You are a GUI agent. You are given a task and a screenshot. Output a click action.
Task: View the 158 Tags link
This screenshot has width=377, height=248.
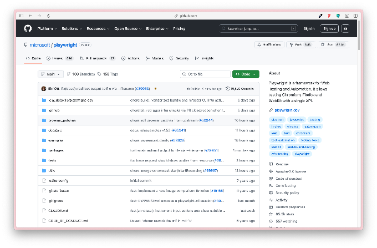click(x=108, y=74)
